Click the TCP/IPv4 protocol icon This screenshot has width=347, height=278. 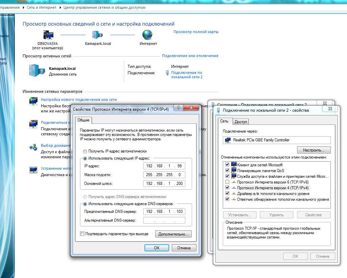point(234,188)
